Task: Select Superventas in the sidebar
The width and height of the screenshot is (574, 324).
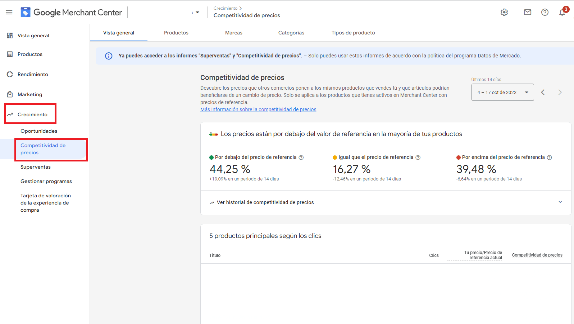Action: tap(36, 167)
